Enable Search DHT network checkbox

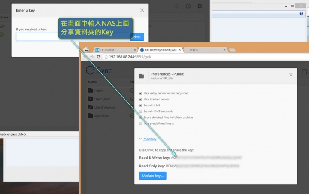click(x=140, y=112)
